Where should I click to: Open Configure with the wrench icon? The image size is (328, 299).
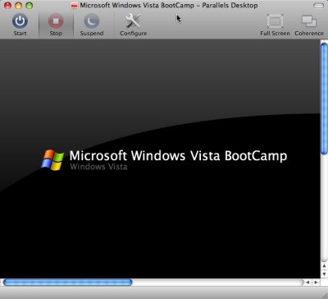[x=133, y=21]
